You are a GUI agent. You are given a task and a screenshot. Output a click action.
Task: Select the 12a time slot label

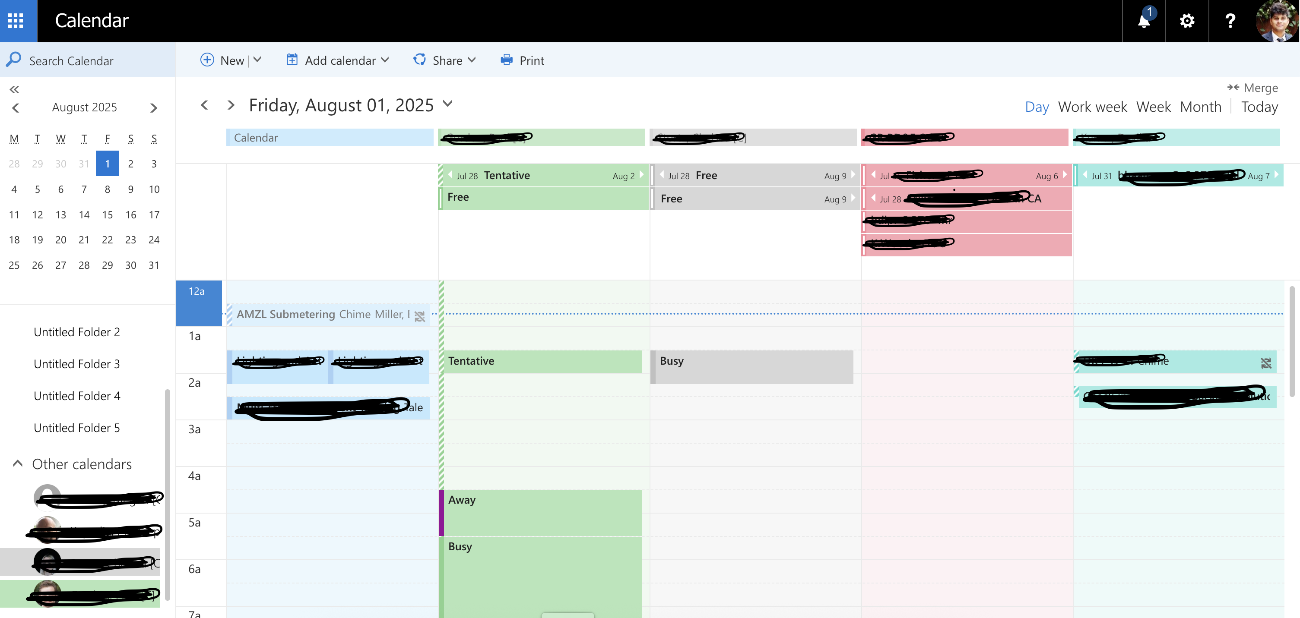(x=199, y=303)
